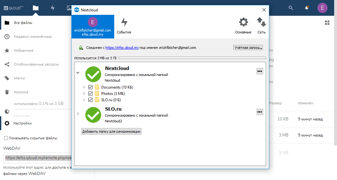Switch to grid view icon
The height and width of the screenshot is (180, 337).
tap(327, 23)
